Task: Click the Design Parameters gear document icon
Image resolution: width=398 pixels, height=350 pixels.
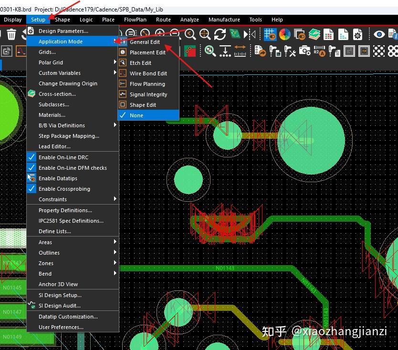Action: [31, 31]
